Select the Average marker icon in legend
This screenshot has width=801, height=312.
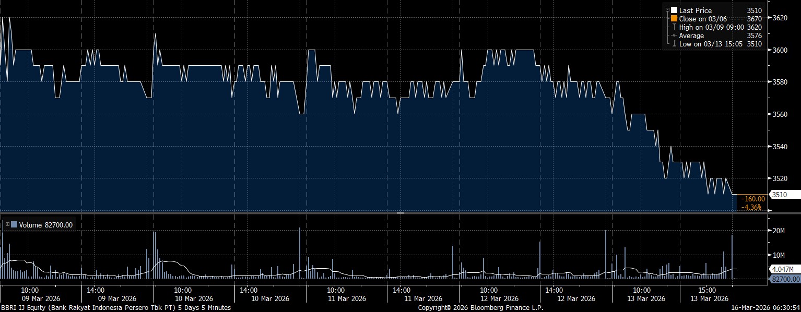click(x=674, y=35)
